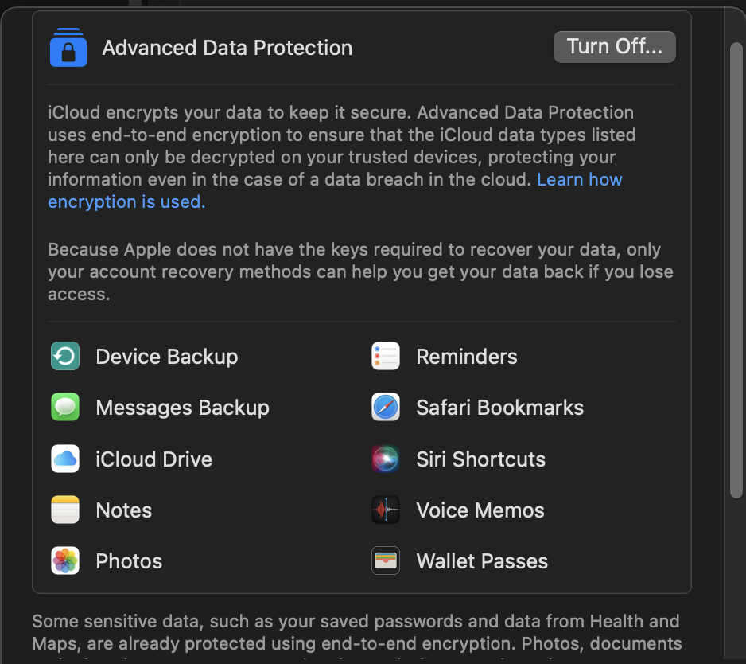This screenshot has width=746, height=664.
Task: Select the Device Backup label text
Action: coord(166,357)
